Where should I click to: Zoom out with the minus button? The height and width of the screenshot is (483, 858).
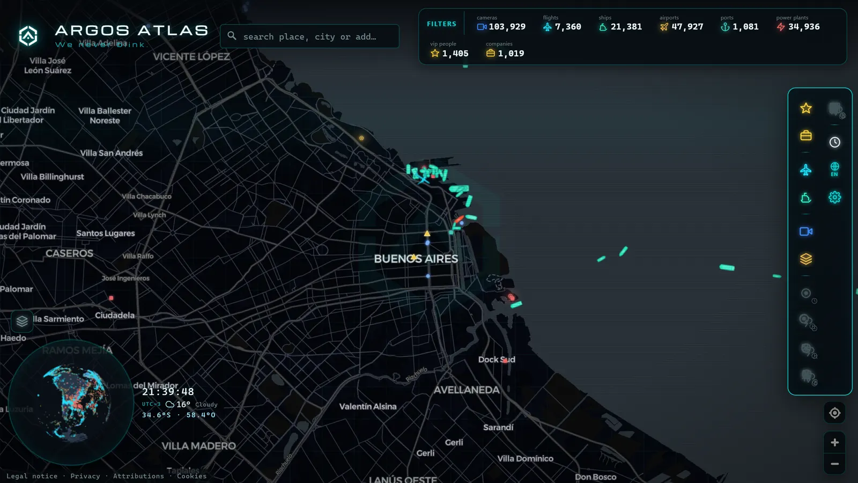pyautogui.click(x=834, y=464)
